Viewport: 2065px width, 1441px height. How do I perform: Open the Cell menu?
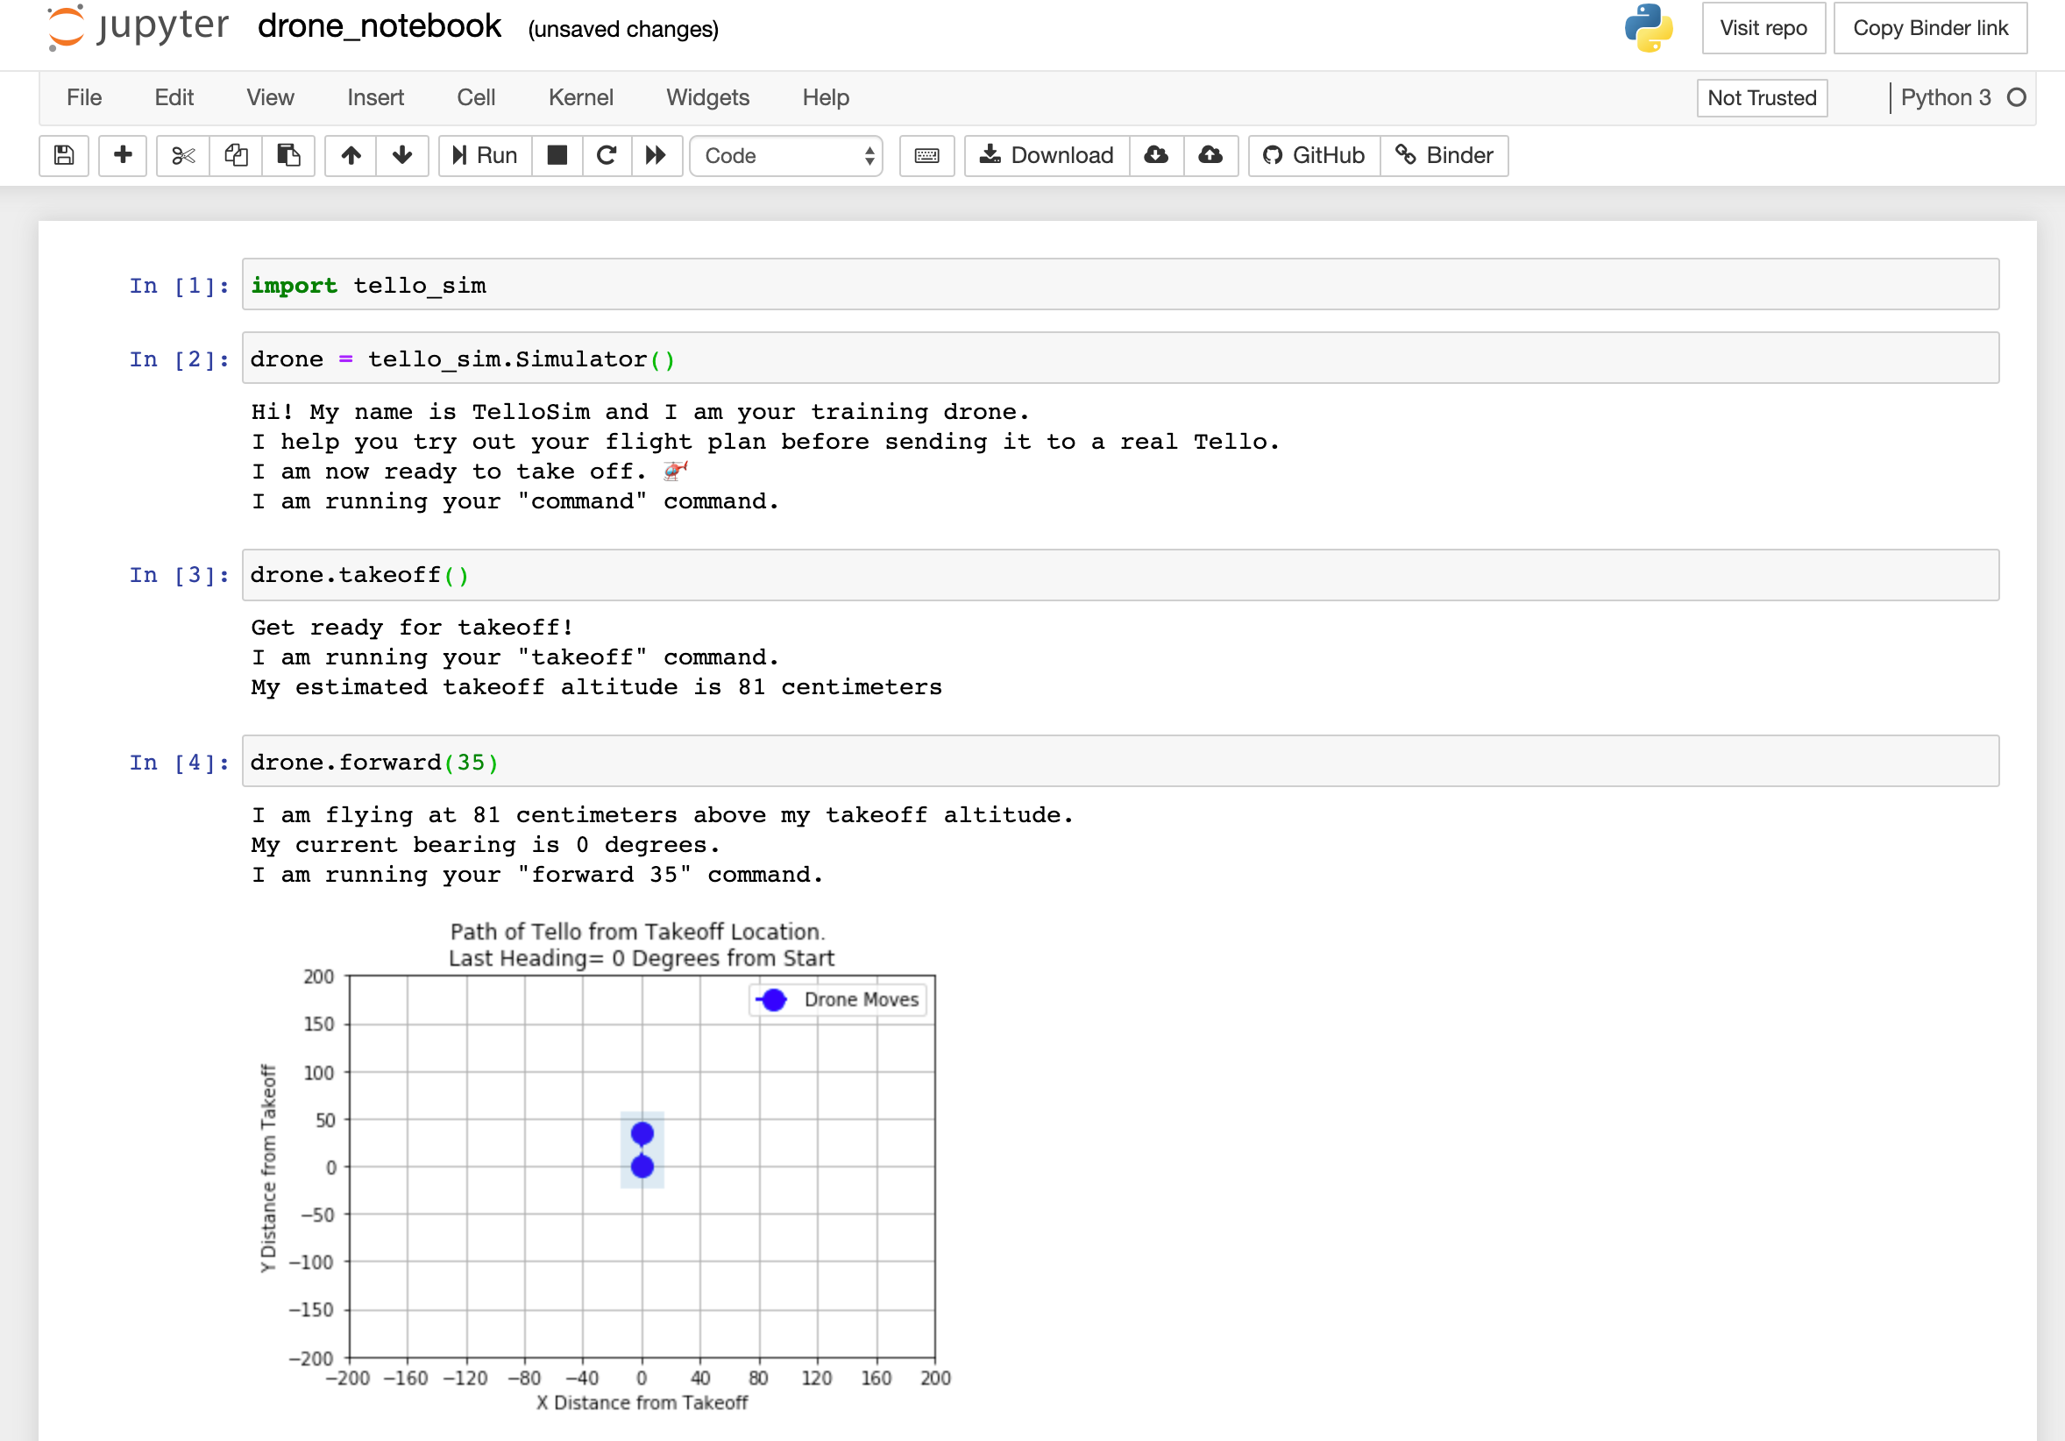[x=476, y=97]
